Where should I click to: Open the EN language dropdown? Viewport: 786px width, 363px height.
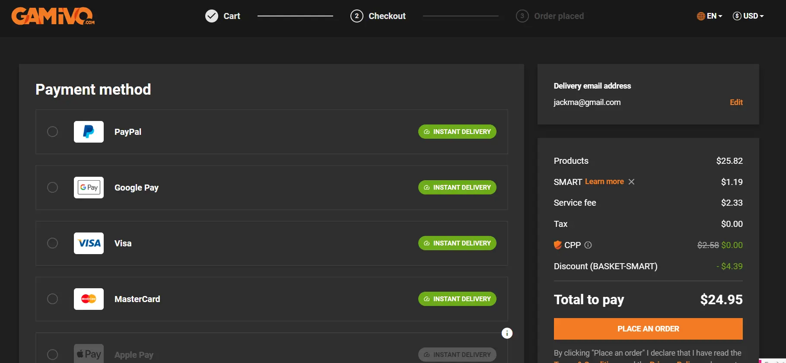(710, 16)
